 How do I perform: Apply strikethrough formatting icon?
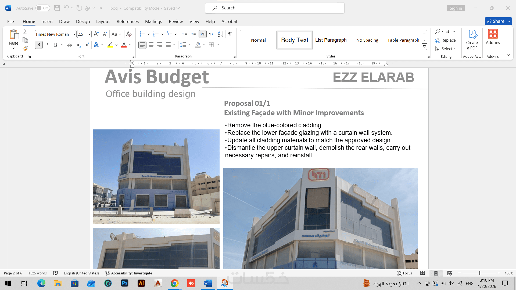pos(70,45)
